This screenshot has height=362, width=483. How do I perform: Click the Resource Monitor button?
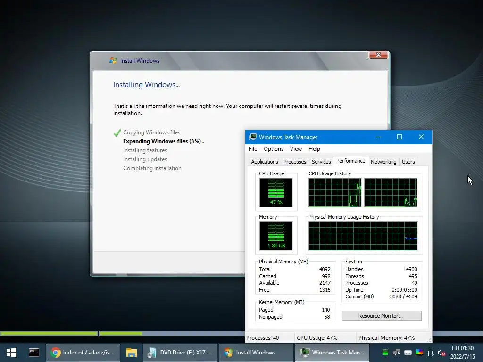(381, 316)
